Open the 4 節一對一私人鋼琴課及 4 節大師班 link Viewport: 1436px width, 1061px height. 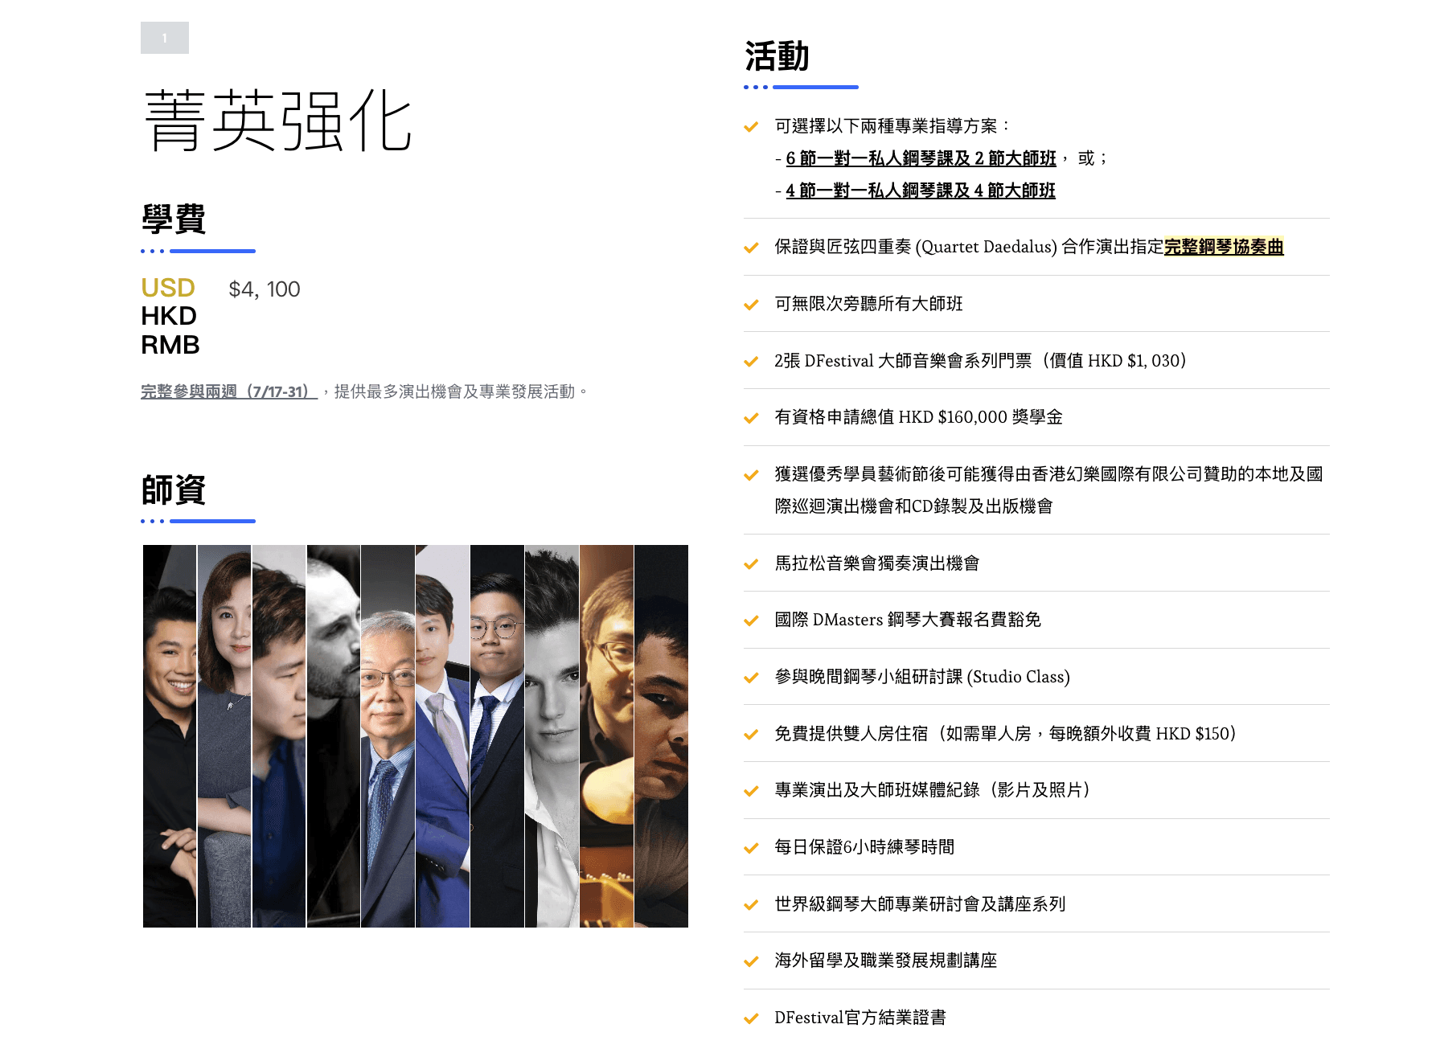(x=921, y=190)
